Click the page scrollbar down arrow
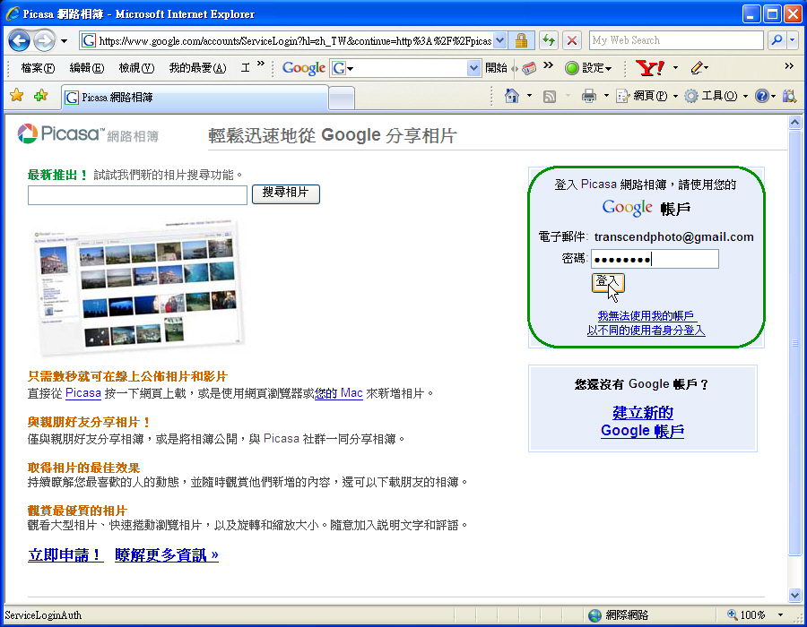Screen dimensions: 807x627 click(x=794, y=595)
